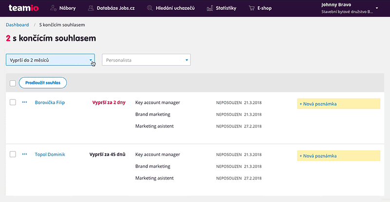Screen dimensions: 390x202
Task: Open three-dot menu for Topol Dominik
Action: (x=24, y=154)
